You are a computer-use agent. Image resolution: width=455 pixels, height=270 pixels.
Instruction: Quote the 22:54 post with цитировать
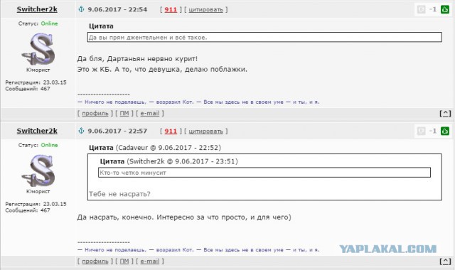[205, 10]
